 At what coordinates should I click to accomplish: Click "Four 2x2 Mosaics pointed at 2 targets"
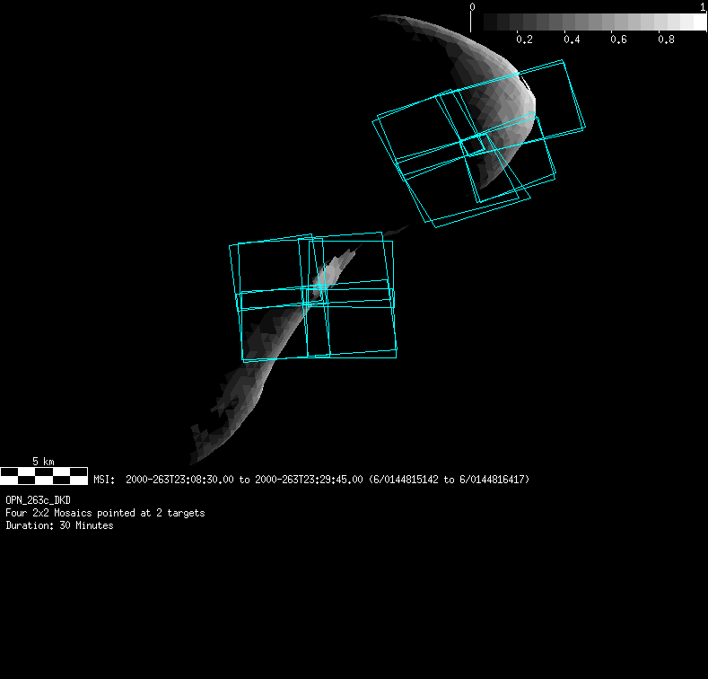[105, 513]
